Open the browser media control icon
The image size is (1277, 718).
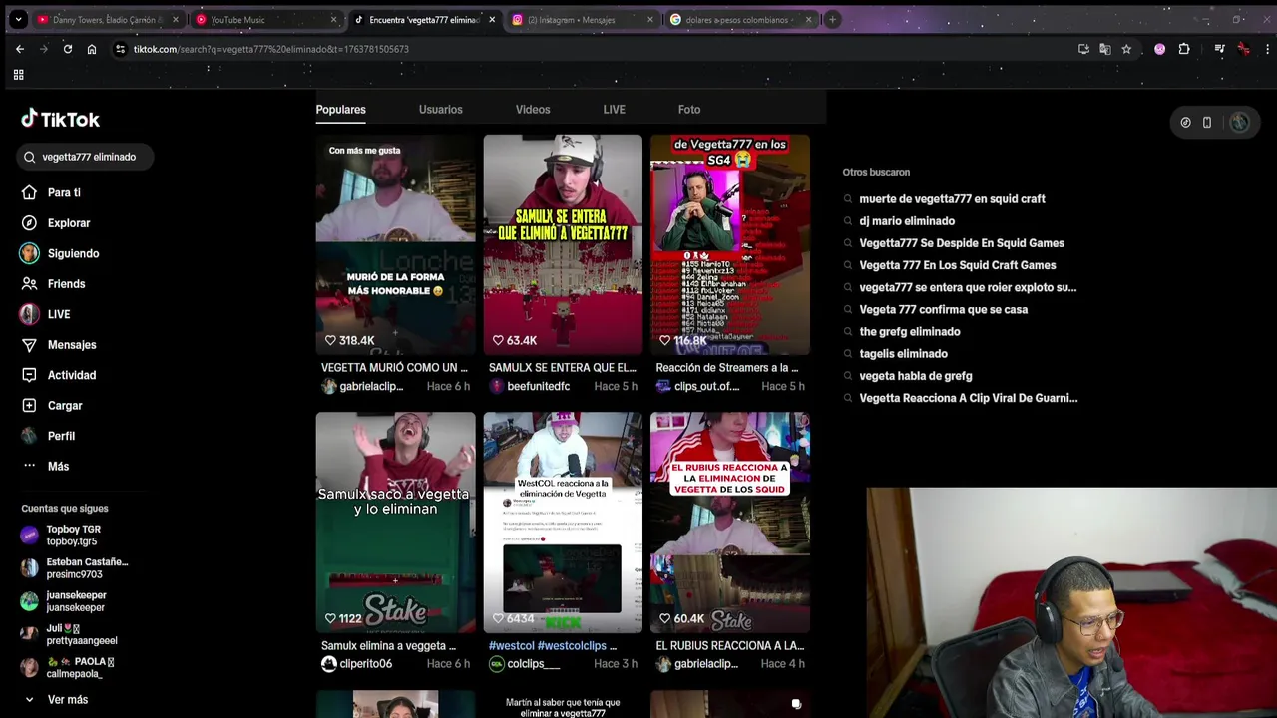pyautogui.click(x=1219, y=49)
